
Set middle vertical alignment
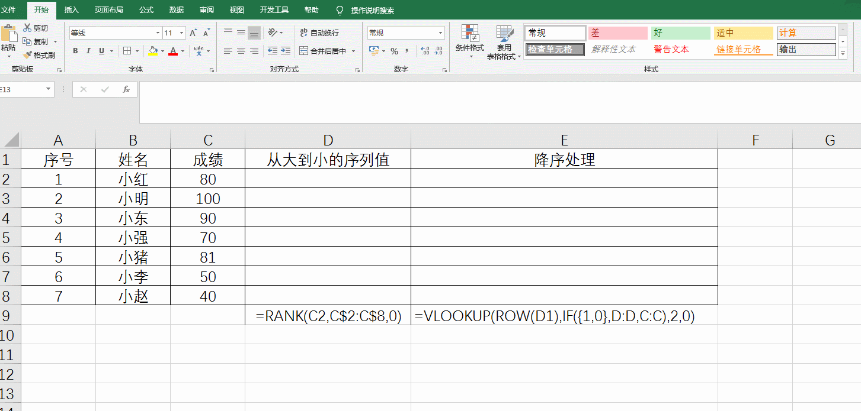click(241, 33)
